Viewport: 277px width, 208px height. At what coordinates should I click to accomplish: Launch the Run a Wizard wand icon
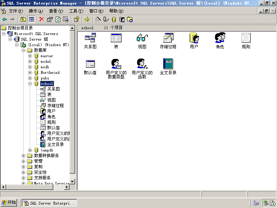pos(98,19)
